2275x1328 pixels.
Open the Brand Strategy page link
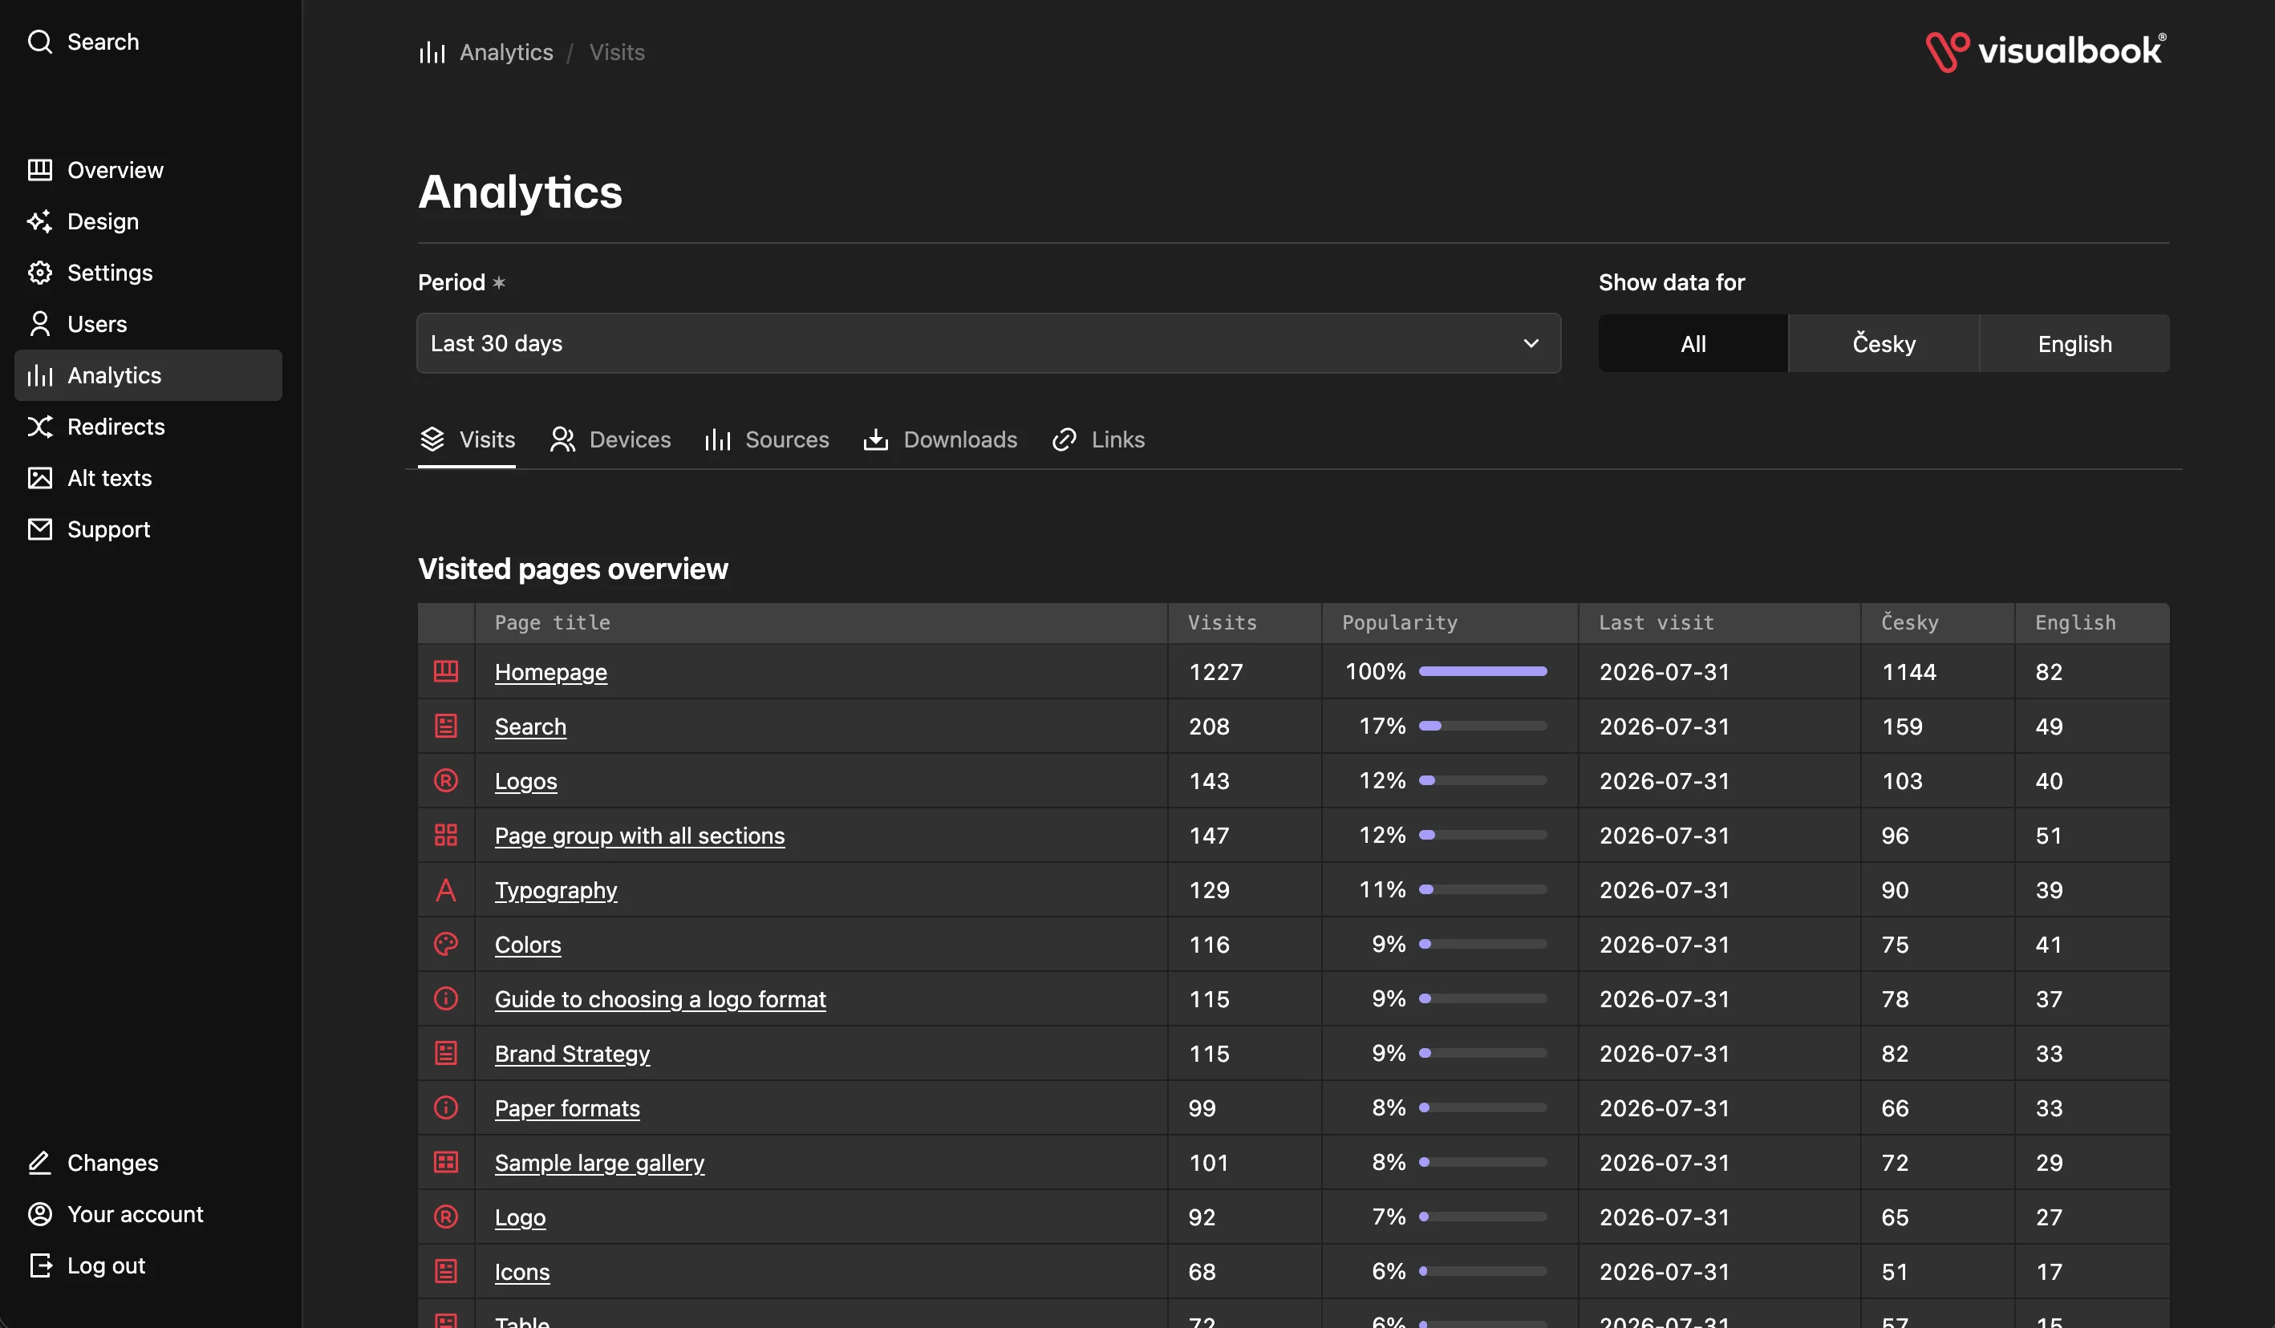(x=571, y=1054)
